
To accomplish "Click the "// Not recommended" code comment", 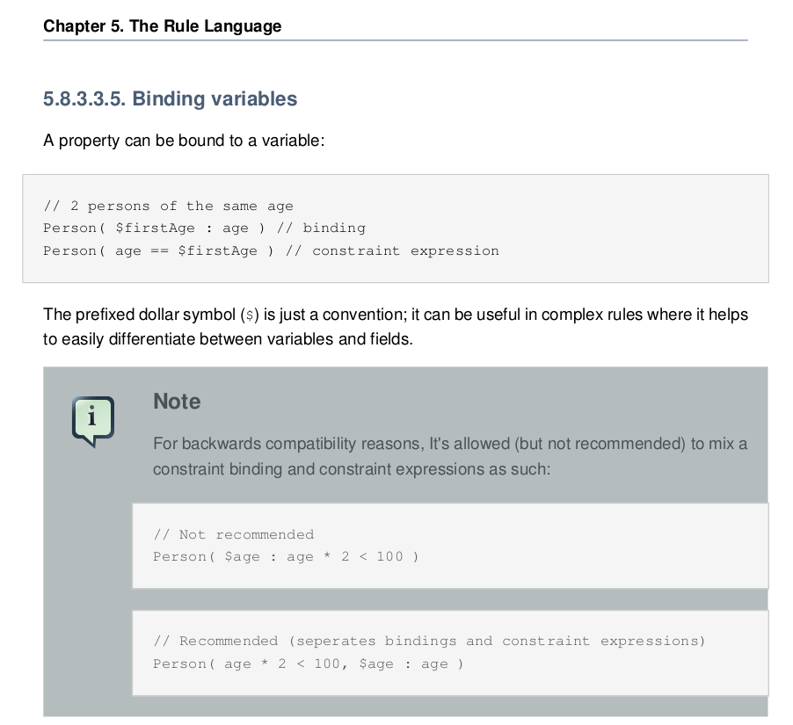I will coord(233,534).
